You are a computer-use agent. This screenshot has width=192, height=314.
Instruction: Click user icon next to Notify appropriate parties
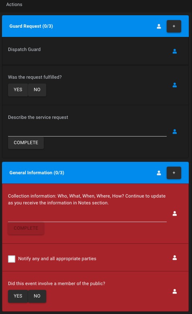pyautogui.click(x=175, y=258)
